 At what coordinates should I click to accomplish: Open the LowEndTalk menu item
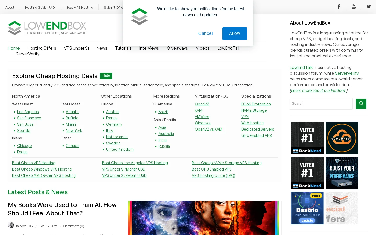click(229, 48)
